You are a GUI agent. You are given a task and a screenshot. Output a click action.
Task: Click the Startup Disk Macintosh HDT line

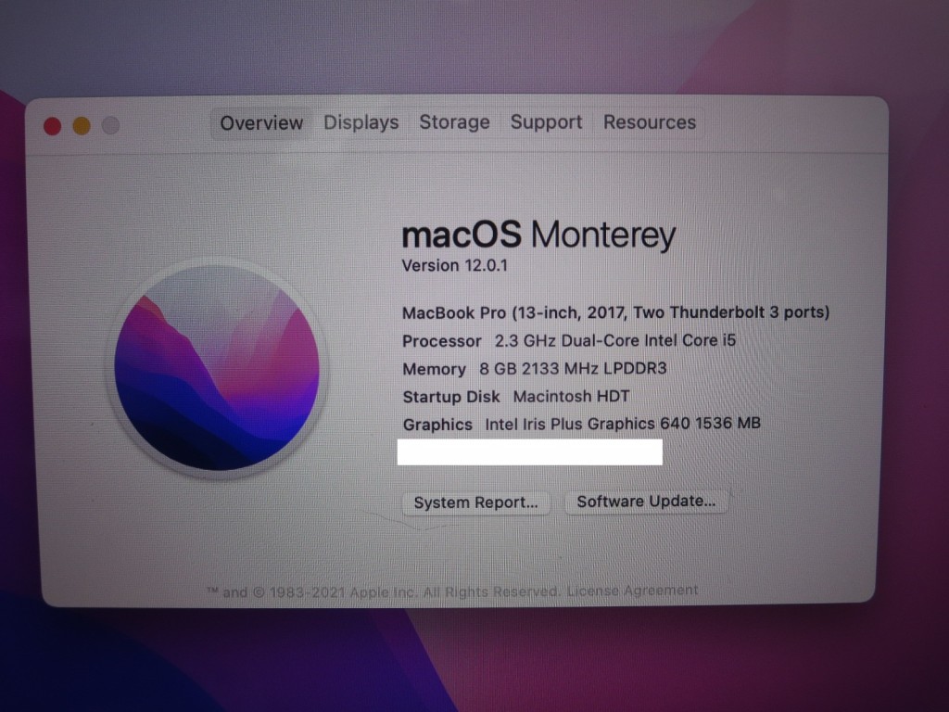pyautogui.click(x=516, y=397)
